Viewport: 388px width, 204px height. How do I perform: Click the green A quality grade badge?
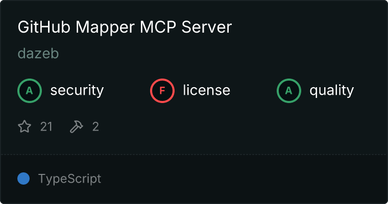click(x=289, y=91)
